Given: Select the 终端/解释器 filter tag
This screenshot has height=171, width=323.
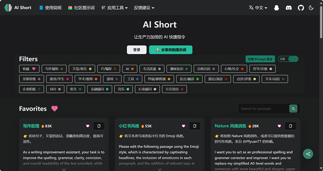Looking at the screenshot, I should click(159, 79).
